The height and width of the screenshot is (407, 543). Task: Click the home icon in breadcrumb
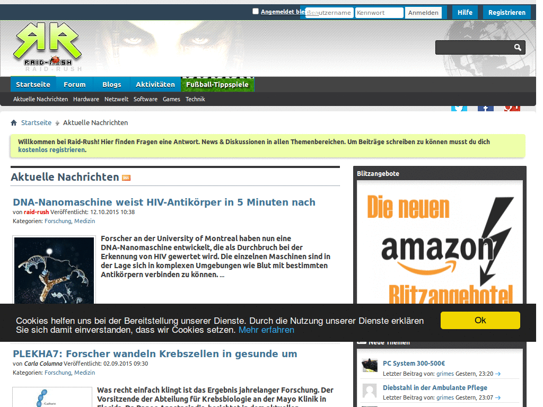click(14, 122)
